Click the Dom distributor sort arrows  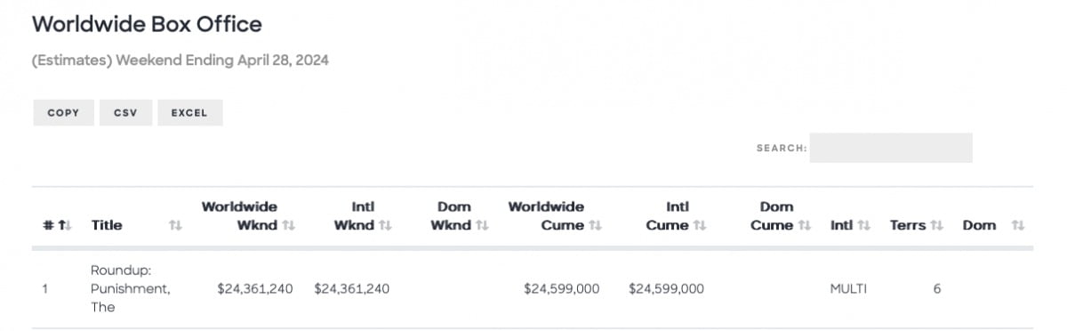[1018, 226]
